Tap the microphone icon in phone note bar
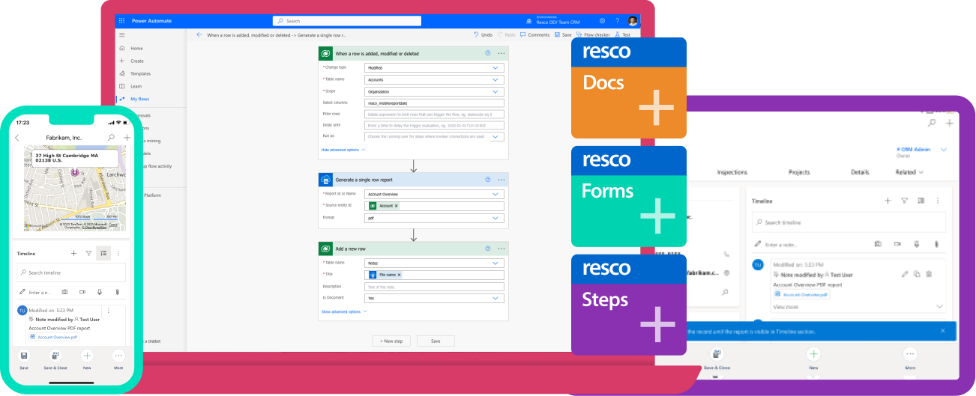This screenshot has height=396, width=976. [x=100, y=292]
